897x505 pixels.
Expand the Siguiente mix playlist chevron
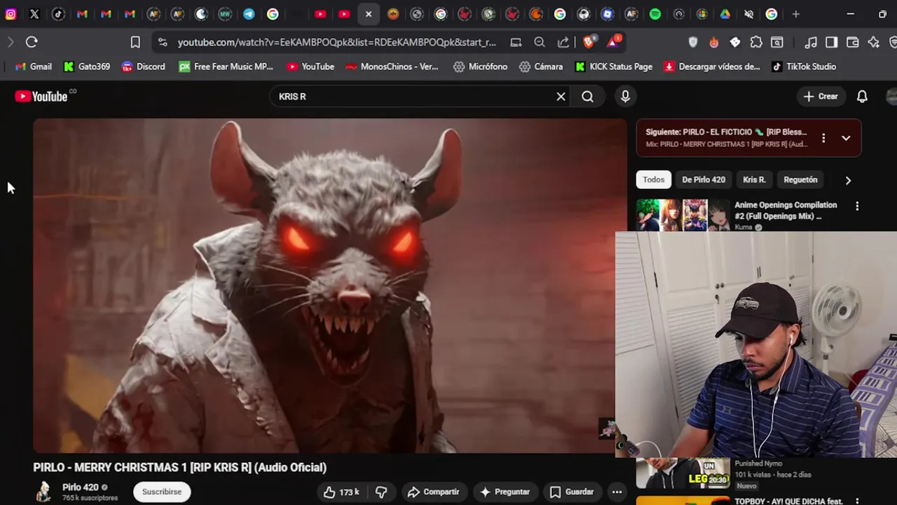(846, 138)
